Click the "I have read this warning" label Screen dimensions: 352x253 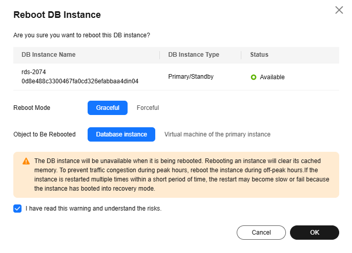(x=93, y=209)
